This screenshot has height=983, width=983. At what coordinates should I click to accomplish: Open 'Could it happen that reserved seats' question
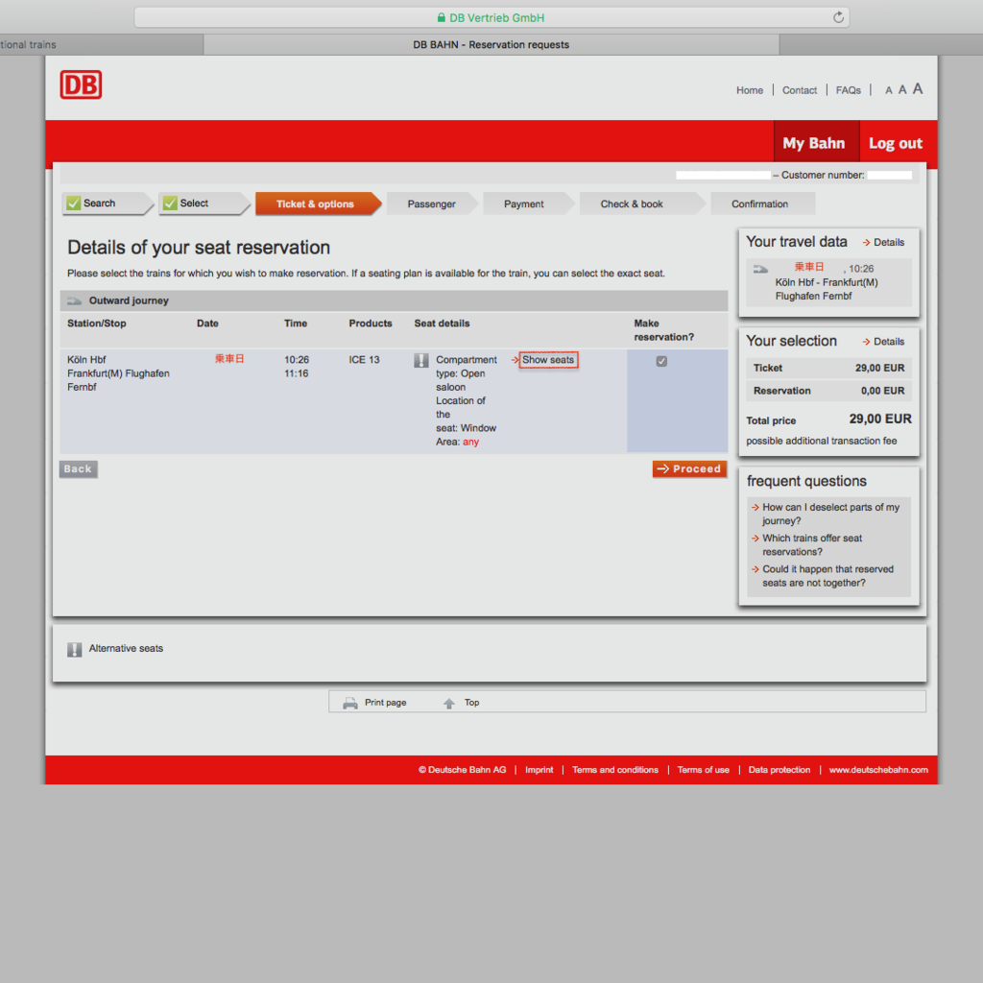point(827,576)
